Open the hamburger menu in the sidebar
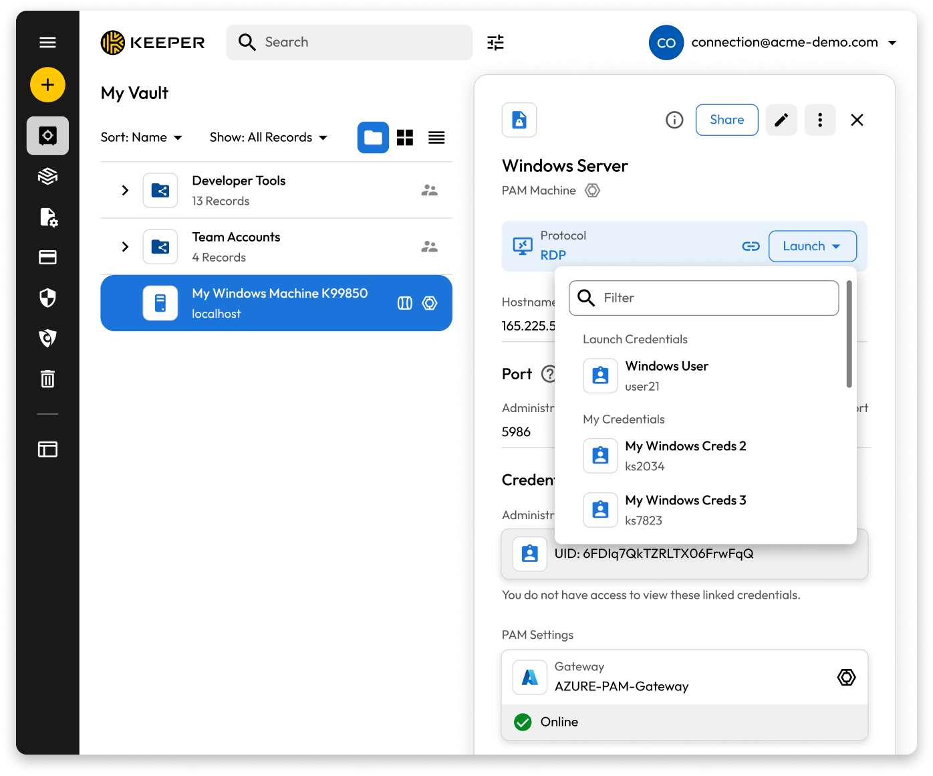933x776 pixels. (x=47, y=43)
